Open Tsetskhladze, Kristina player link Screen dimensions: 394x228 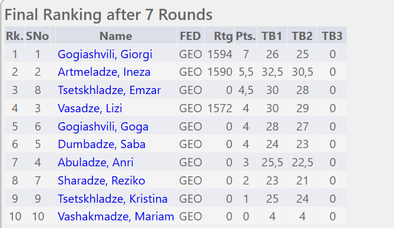point(112,199)
